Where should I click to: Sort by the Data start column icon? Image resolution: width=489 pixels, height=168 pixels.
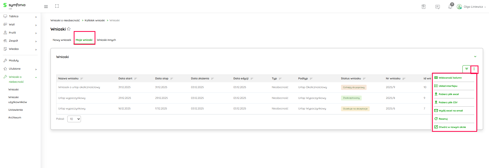(x=136, y=79)
